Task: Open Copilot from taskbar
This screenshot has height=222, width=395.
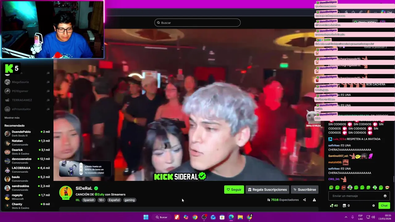Action: [186, 217]
